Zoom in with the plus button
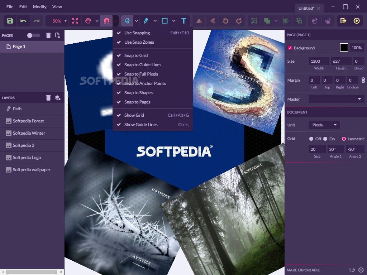Image resolution: width=367 pixels, height=275 pixels. pos(65,21)
